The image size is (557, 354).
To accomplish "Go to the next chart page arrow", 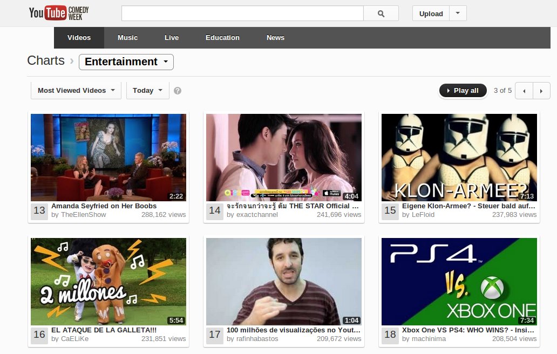I will coord(541,91).
